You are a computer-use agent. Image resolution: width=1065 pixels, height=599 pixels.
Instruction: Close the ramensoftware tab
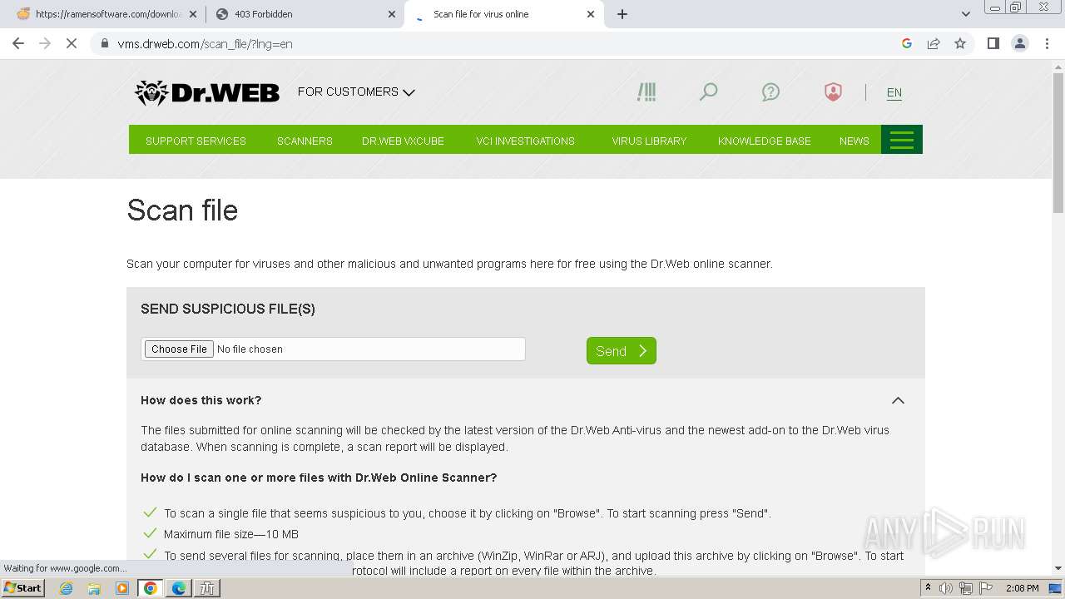click(x=193, y=14)
